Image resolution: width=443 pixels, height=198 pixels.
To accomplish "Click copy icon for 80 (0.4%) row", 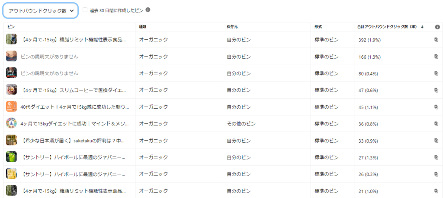I will pos(436,73).
